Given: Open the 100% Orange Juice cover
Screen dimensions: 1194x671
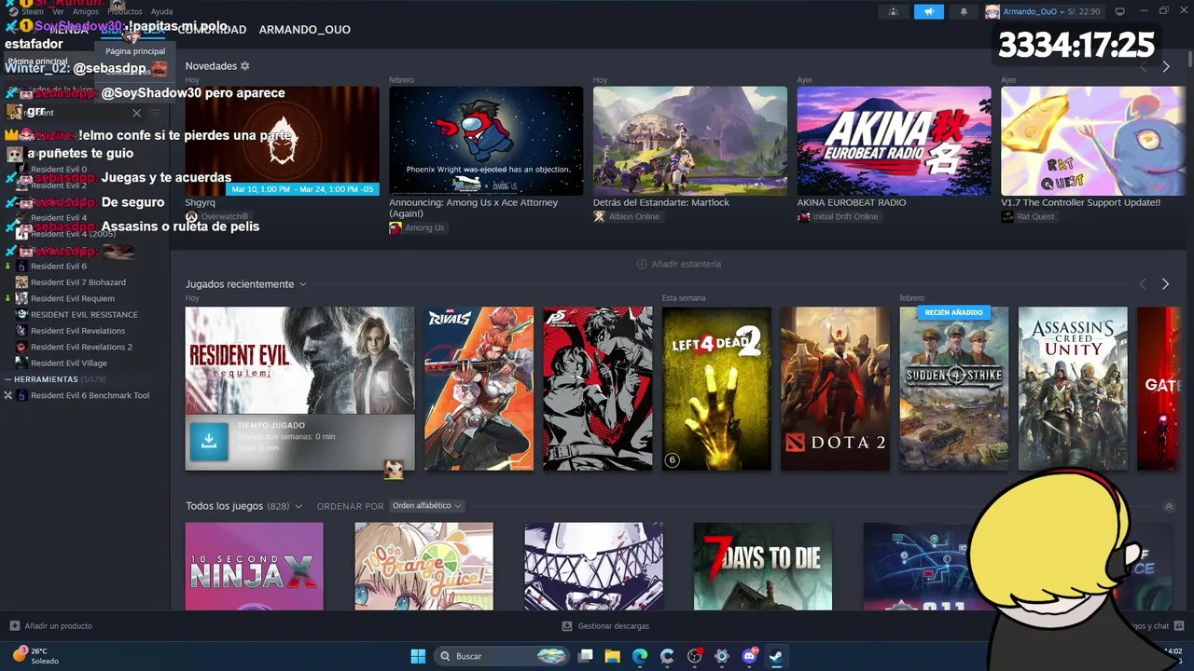Looking at the screenshot, I should (423, 567).
